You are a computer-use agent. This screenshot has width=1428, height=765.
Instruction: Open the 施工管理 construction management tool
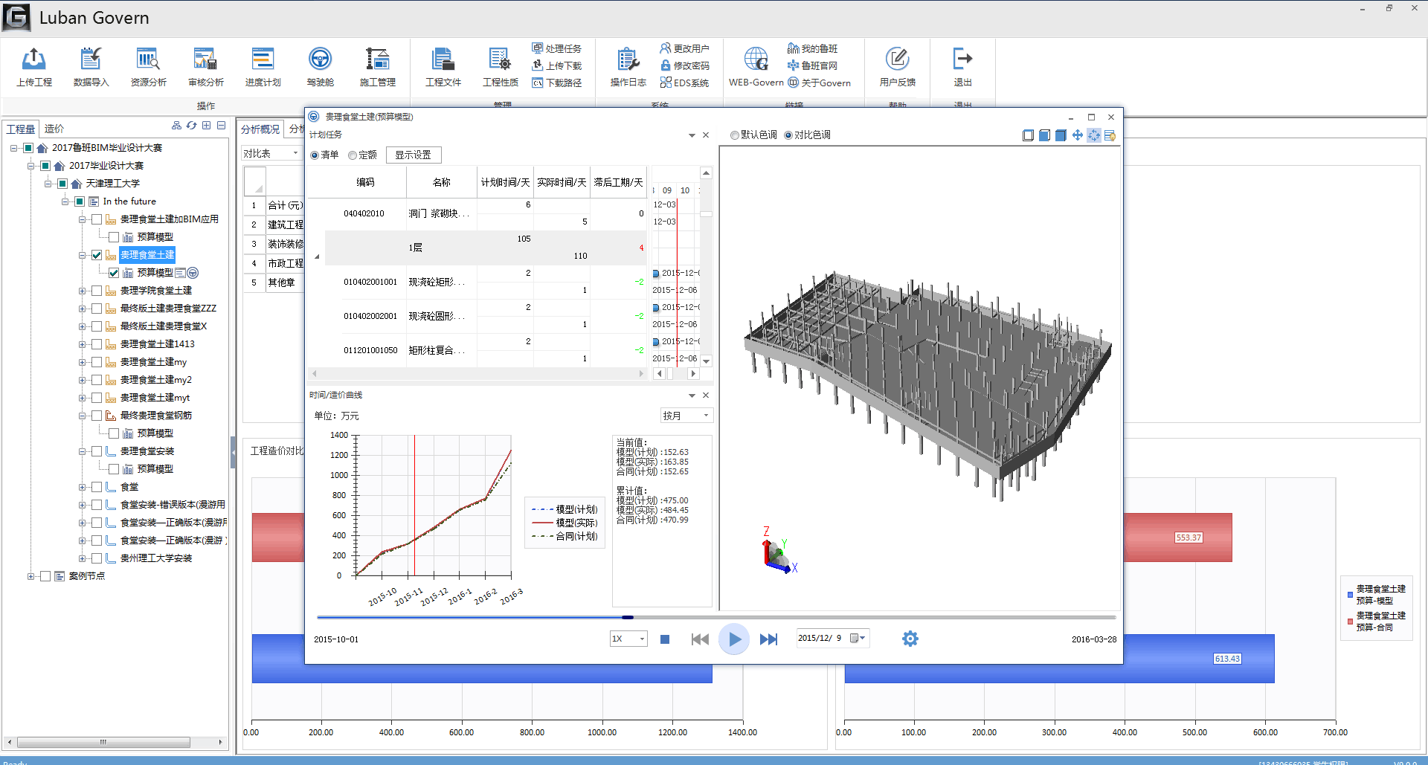[377, 67]
